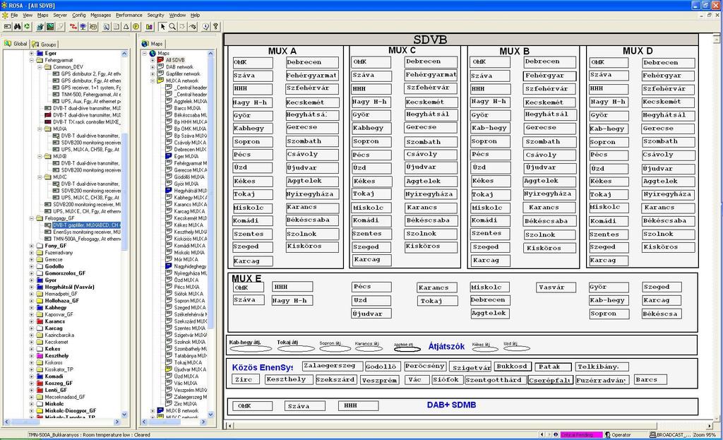The height and width of the screenshot is (440, 723).
Task: Click the question mark help icon
Action: click(x=215, y=27)
